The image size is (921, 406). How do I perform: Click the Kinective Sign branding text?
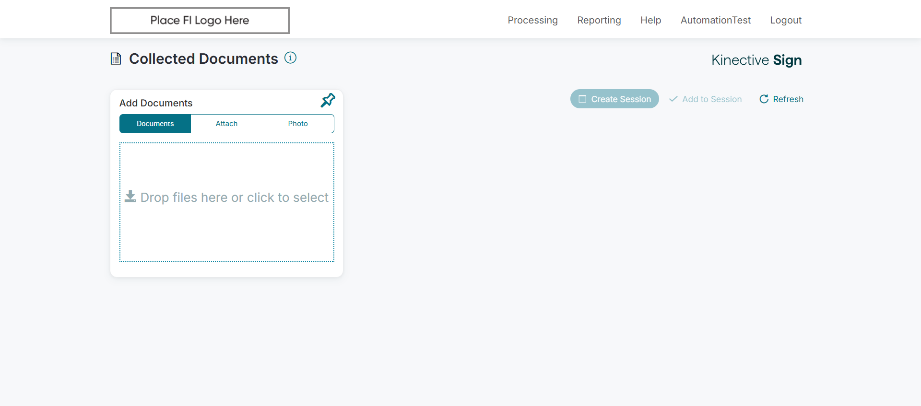756,60
